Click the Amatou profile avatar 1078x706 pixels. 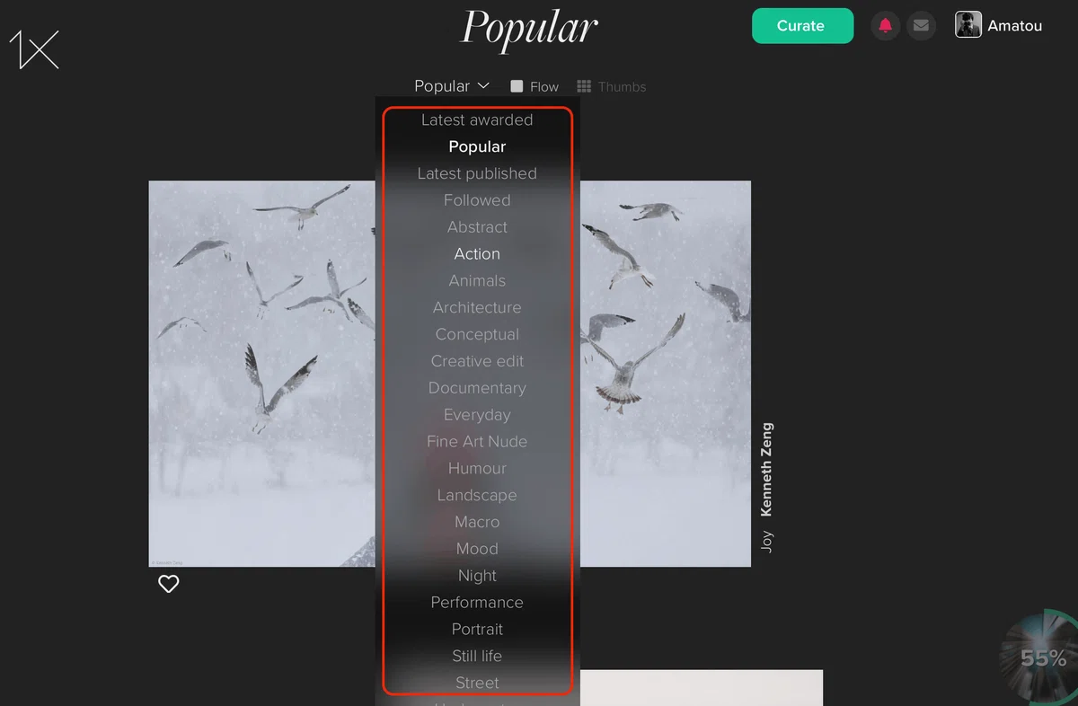tap(968, 25)
